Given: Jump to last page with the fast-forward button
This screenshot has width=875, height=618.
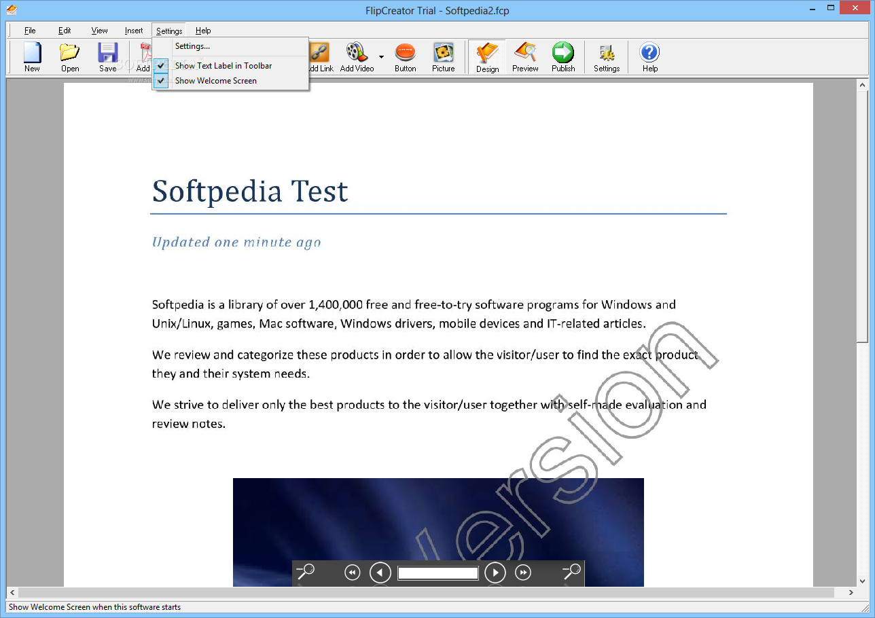Looking at the screenshot, I should click(x=523, y=573).
